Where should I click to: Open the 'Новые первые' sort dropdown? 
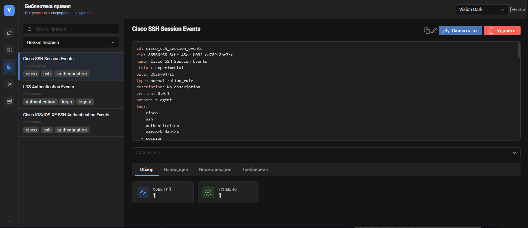[71, 43]
